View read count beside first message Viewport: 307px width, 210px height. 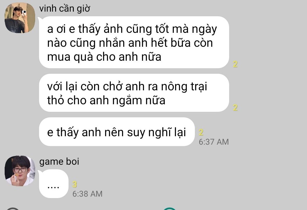coord(235,64)
